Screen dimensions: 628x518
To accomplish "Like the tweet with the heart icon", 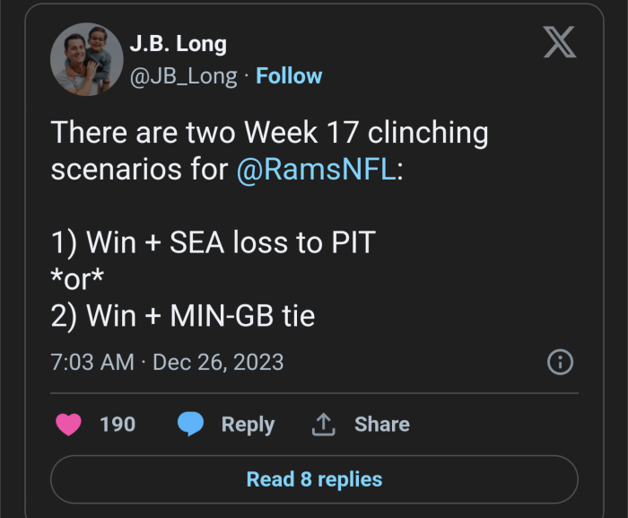I will (69, 424).
